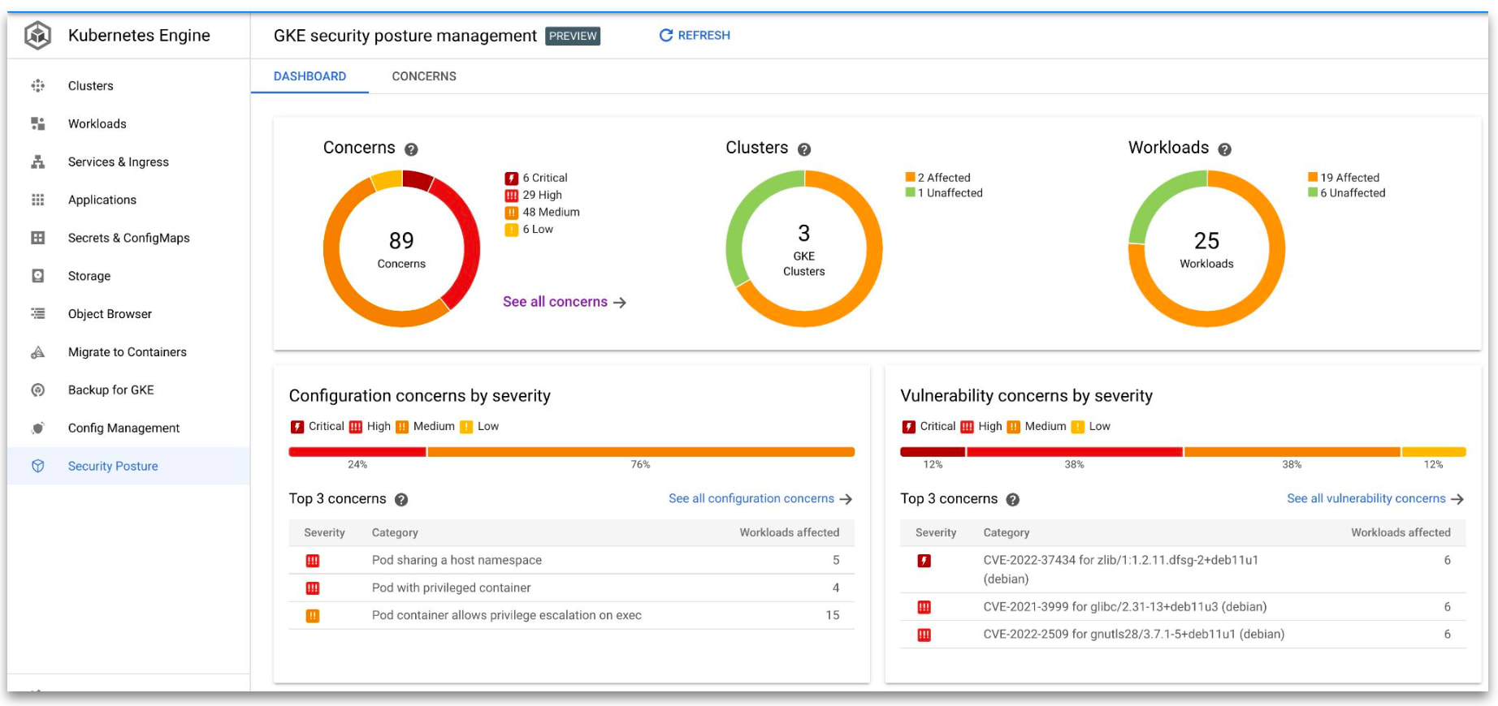The width and height of the screenshot is (1498, 706).
Task: Click the 19 Affected workloads legend entry
Action: pos(1344,178)
